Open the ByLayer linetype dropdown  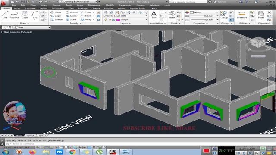point(204,20)
